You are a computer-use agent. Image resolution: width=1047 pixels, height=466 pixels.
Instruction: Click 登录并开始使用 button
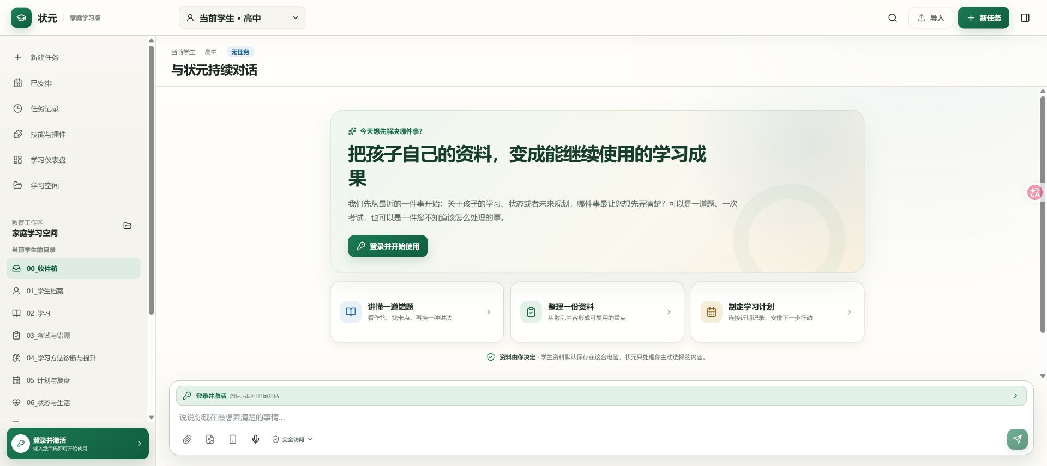[x=388, y=246]
